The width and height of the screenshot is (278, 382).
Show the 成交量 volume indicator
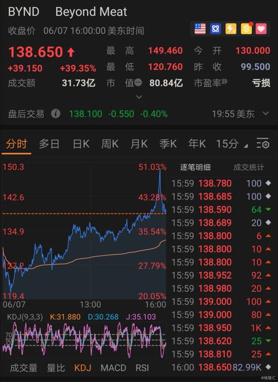24,368
